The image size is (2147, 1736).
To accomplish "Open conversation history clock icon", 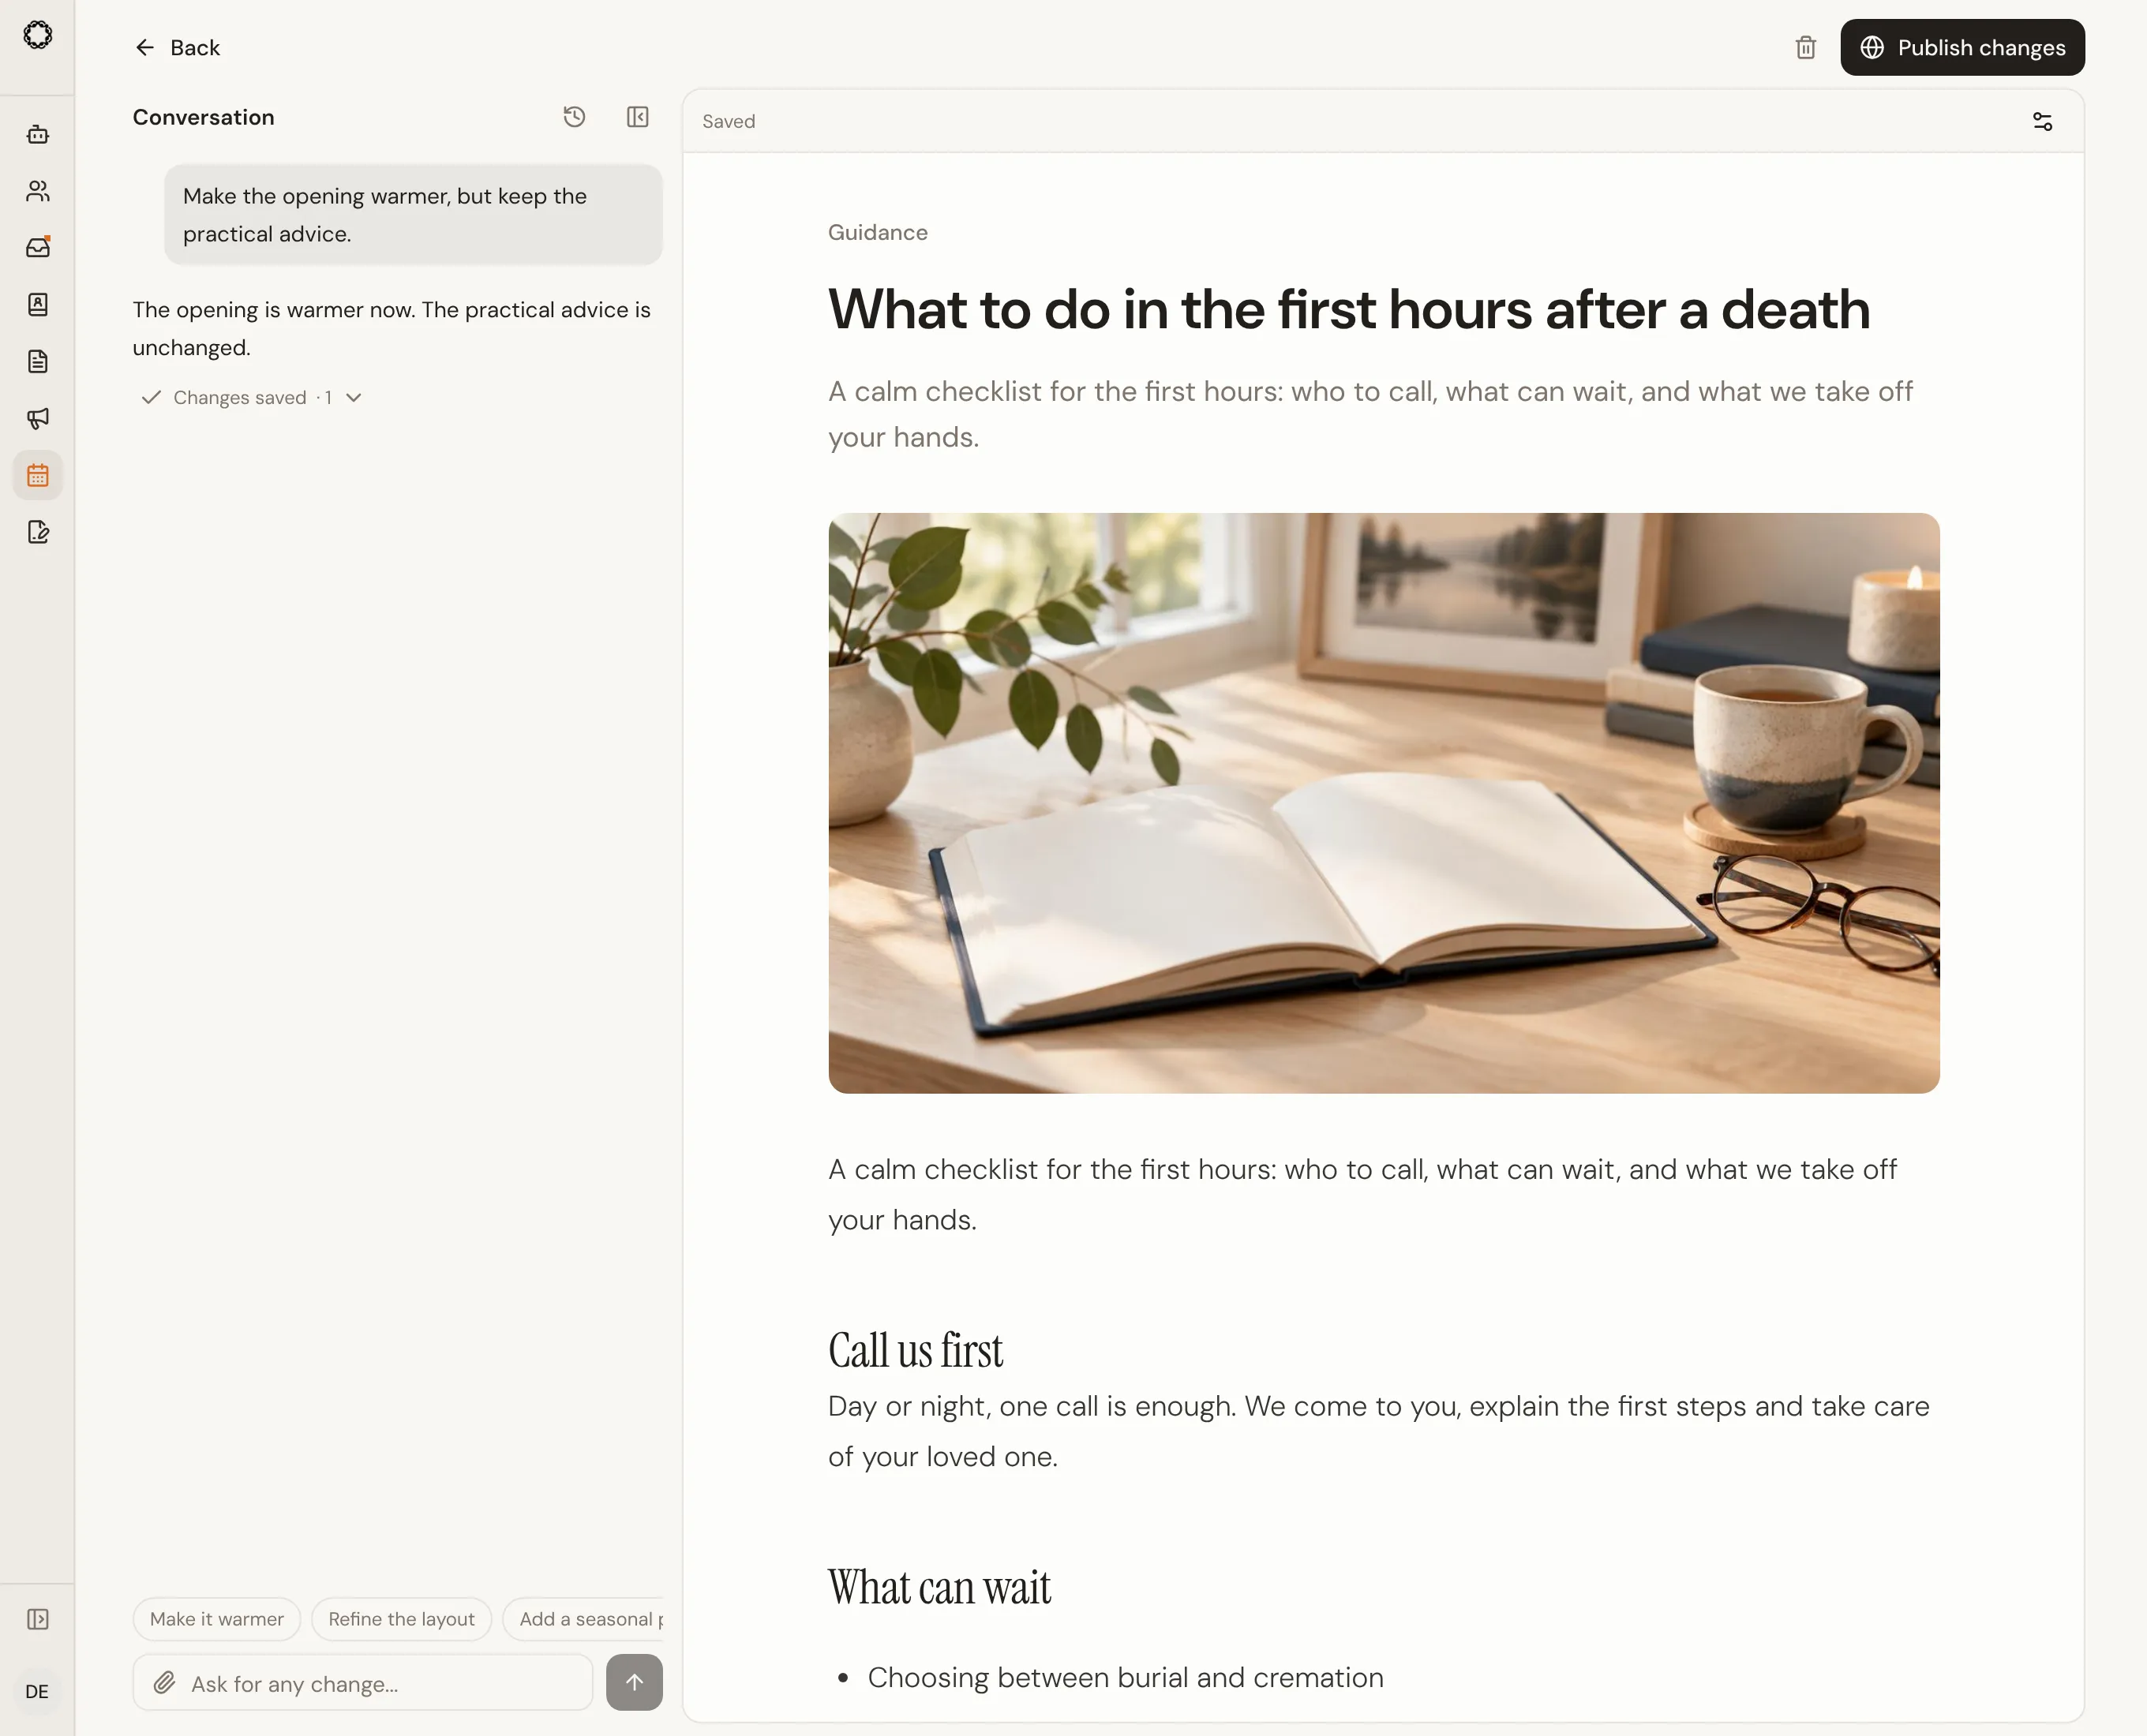I will [575, 117].
